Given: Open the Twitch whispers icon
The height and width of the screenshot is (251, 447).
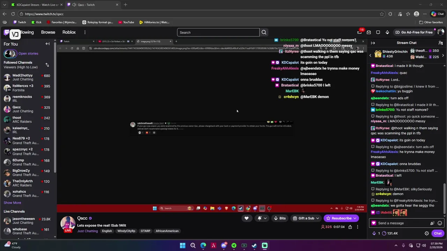Looking at the screenshot, I should 378,32.
